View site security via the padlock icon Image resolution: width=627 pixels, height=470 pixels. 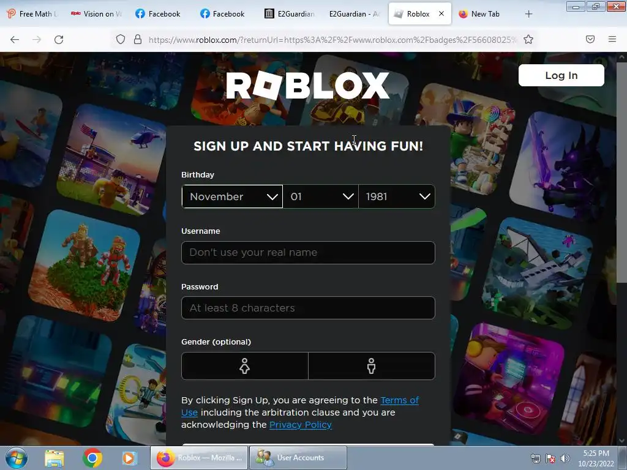[x=138, y=40]
